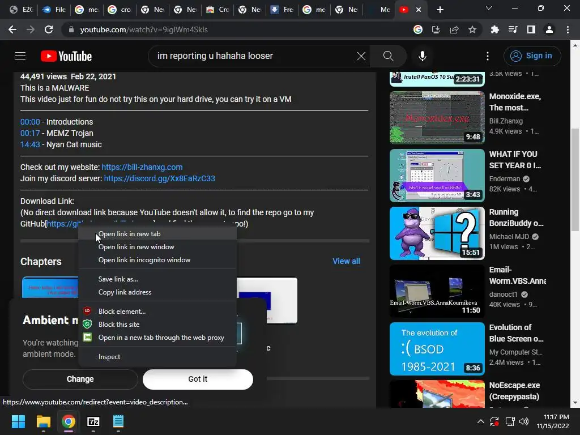Select Inspect from the context menu
The height and width of the screenshot is (435, 580).
(157, 357)
